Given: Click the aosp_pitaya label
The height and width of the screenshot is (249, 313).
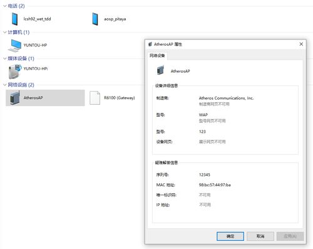Looking at the screenshot, I should [x=115, y=19].
